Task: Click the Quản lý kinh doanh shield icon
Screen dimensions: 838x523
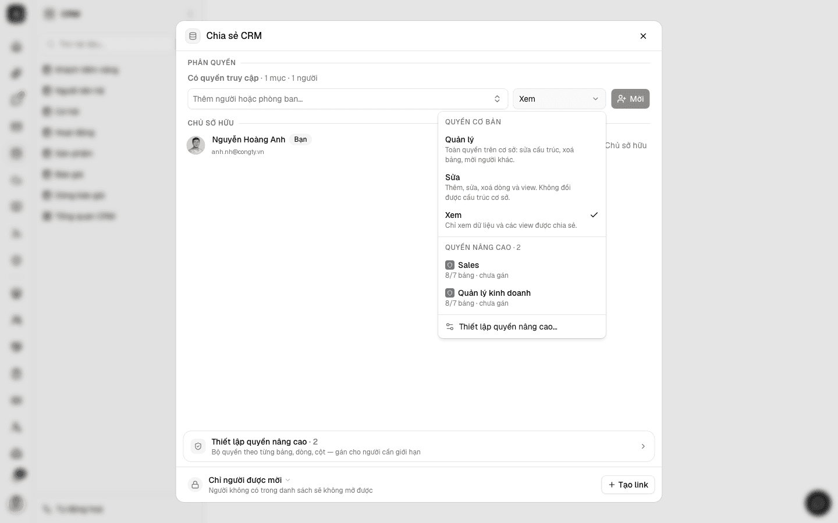Action: [x=450, y=293]
